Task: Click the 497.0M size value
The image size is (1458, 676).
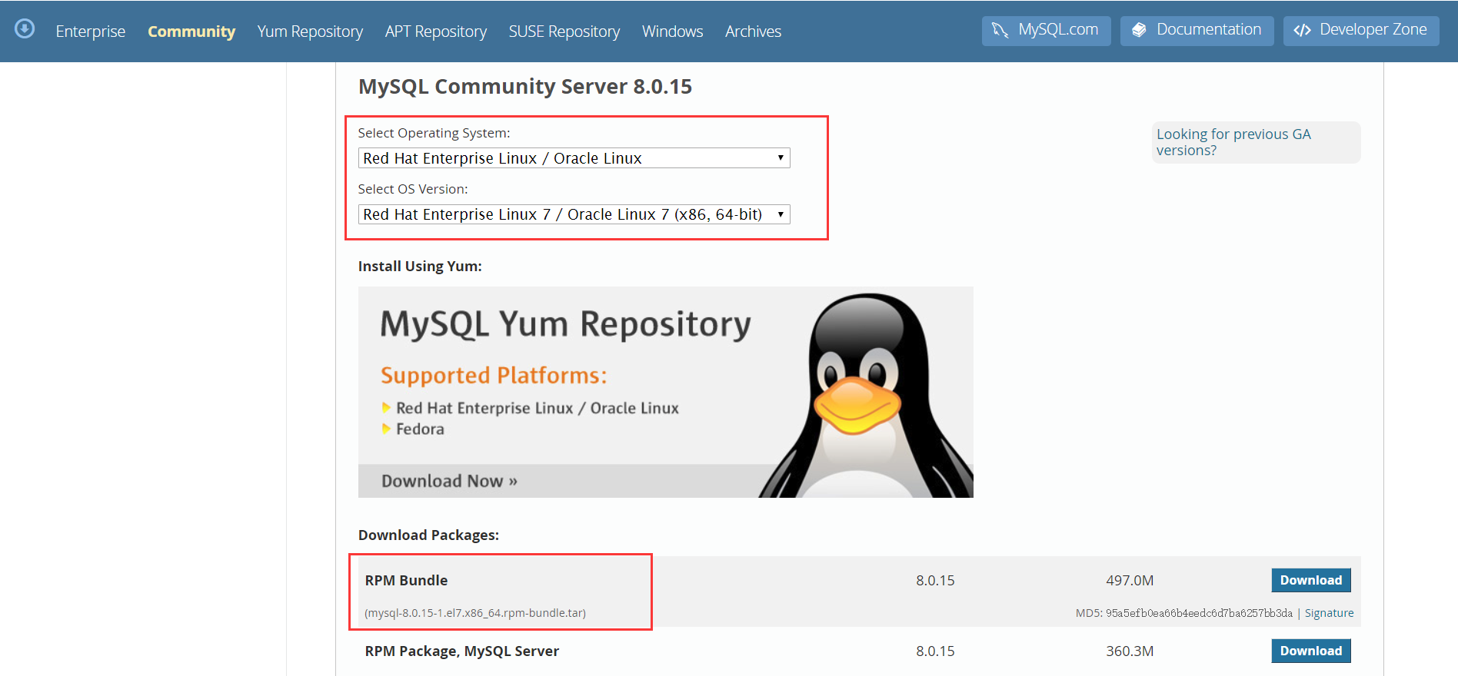Action: pos(1130,581)
